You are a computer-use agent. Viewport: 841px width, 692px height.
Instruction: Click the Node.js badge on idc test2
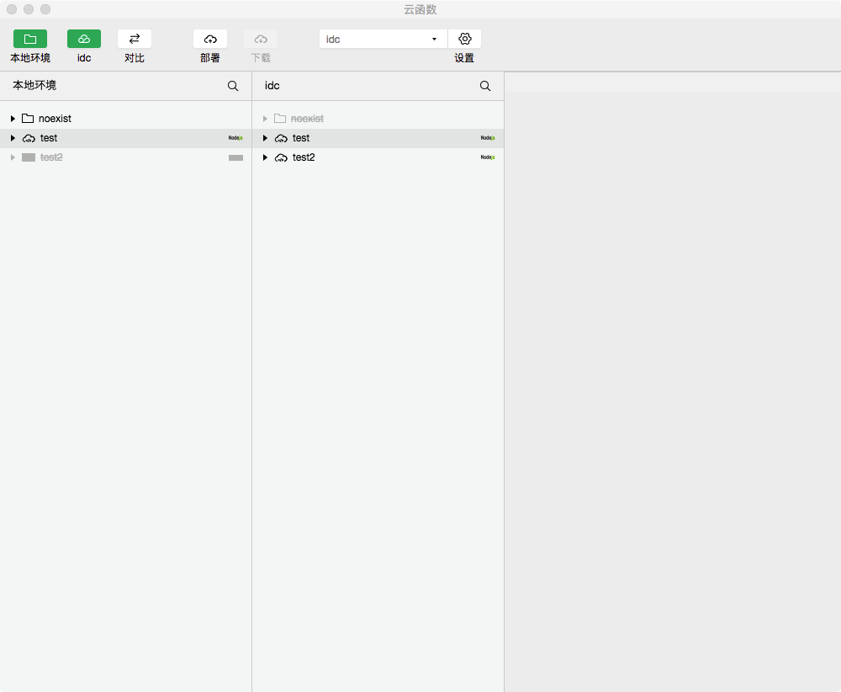(x=488, y=157)
